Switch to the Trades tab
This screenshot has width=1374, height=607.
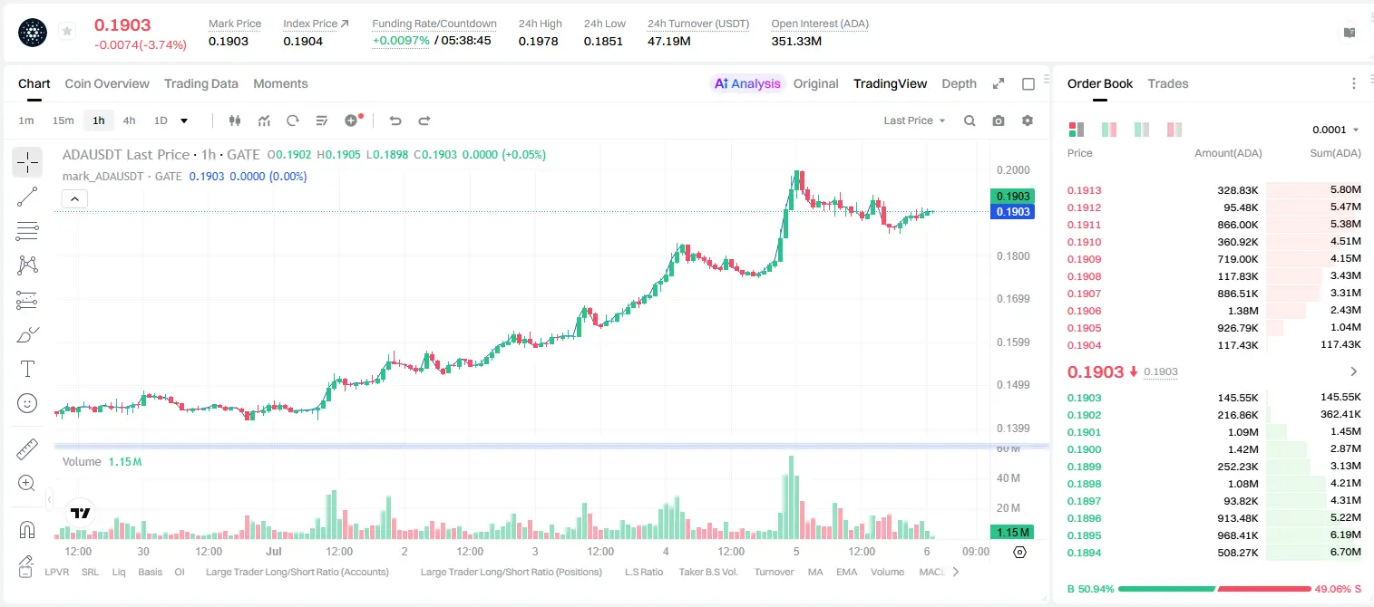coord(1167,83)
